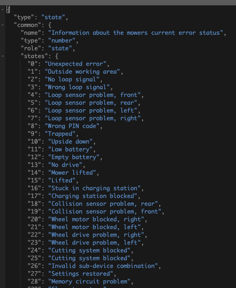
Task: Select the "number" type value
Action: point(62,40)
